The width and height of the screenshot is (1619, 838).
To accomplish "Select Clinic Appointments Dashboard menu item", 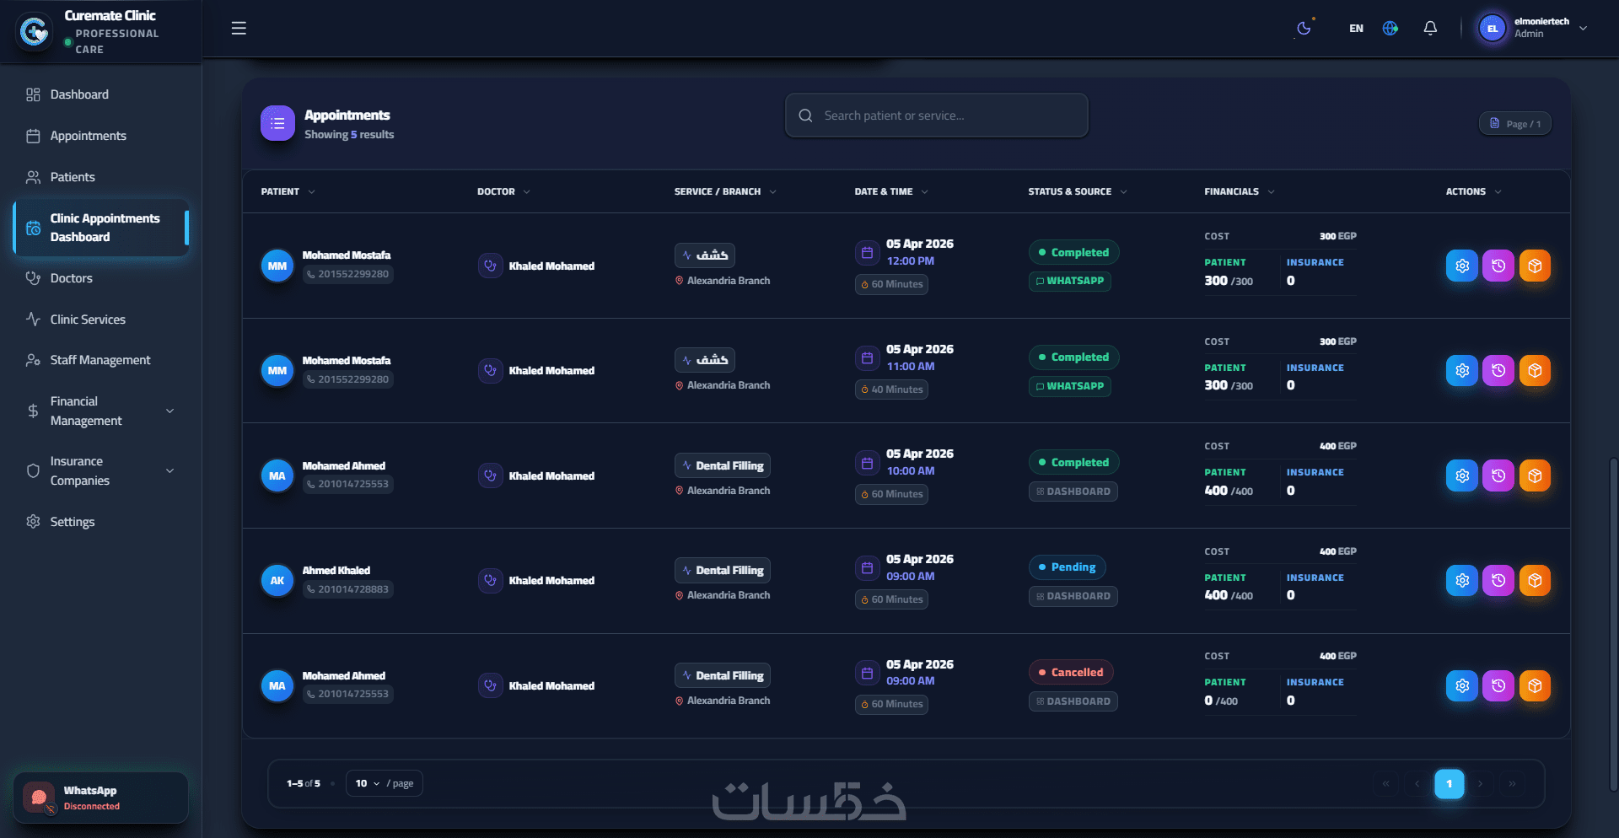I will click(x=100, y=228).
